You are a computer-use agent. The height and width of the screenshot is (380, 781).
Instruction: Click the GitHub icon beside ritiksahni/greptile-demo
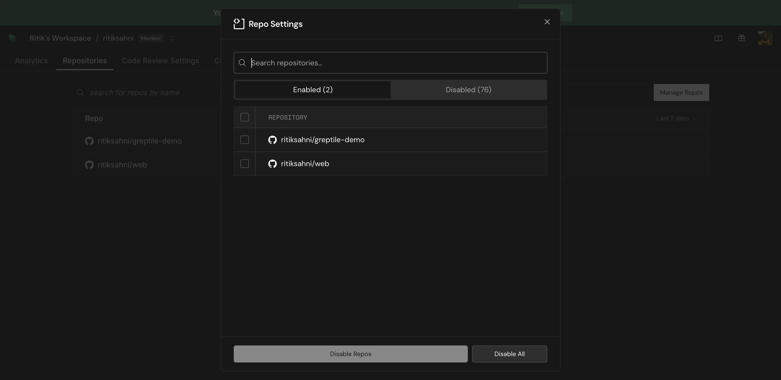[x=272, y=140]
